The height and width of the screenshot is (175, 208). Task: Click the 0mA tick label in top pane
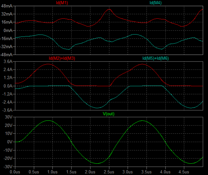(8, 30)
